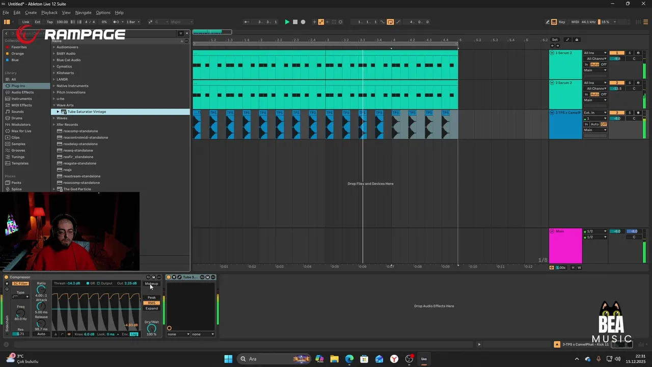The height and width of the screenshot is (367, 652).
Task: Toggle the Tube Saturator device activator
Action: 169,277
